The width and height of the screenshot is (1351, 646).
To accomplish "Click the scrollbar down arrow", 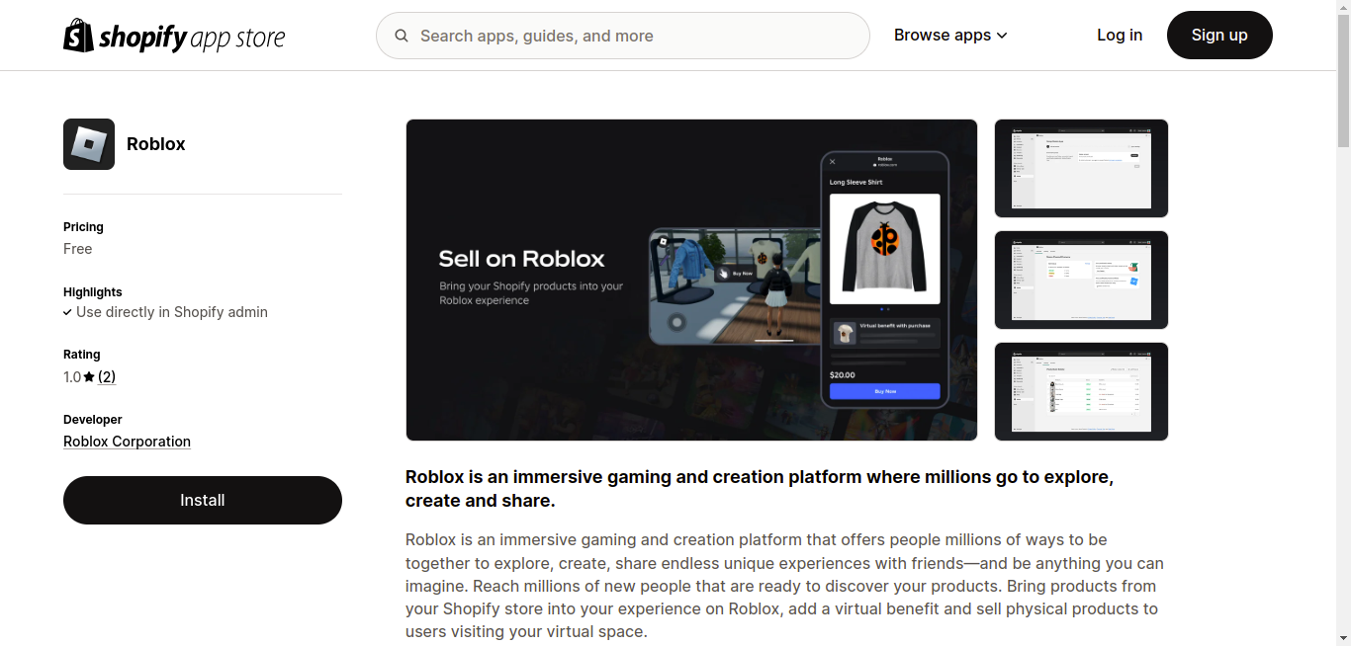I will pos(1343,639).
